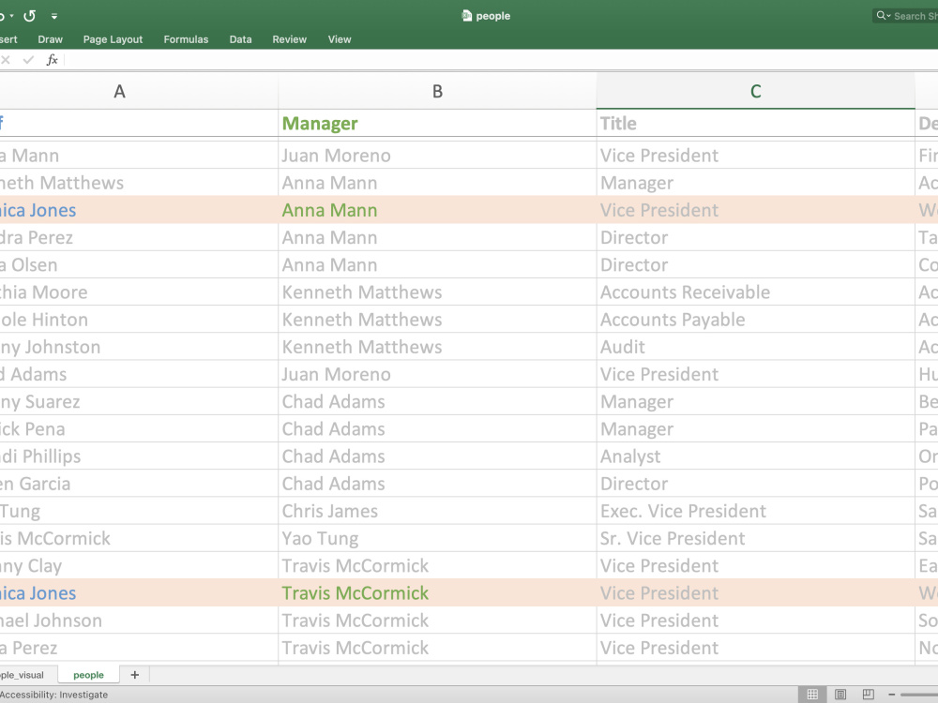
Task: Select Vice President cell in Johnson row
Action: [755, 621]
